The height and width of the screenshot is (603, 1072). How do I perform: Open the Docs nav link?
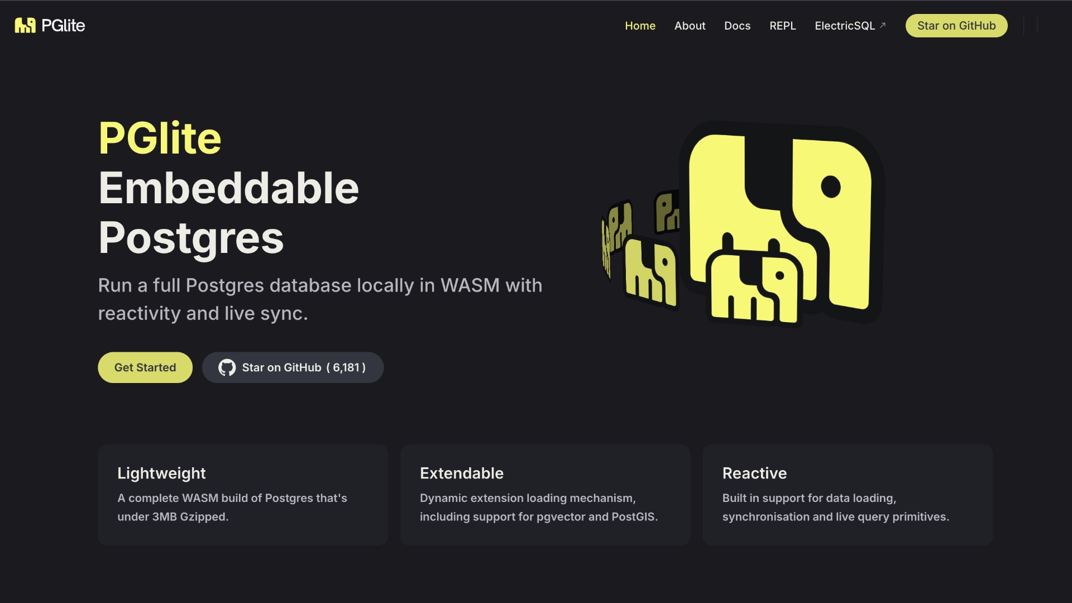coord(737,26)
